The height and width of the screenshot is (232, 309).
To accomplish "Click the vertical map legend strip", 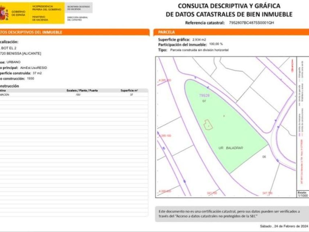I will click(x=303, y=123).
